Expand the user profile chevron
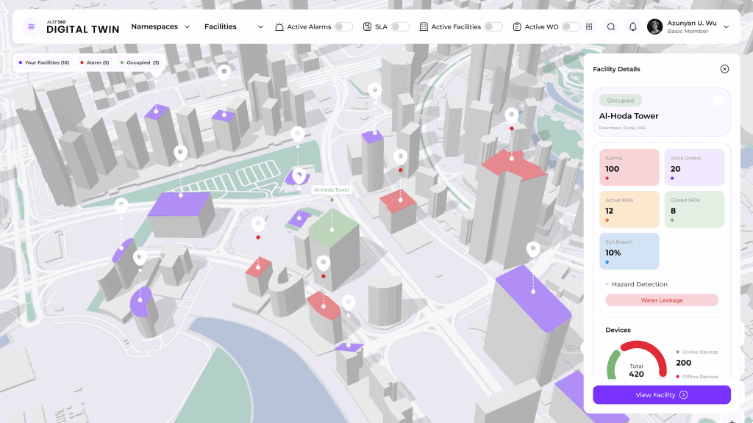753x423 pixels. (727, 27)
